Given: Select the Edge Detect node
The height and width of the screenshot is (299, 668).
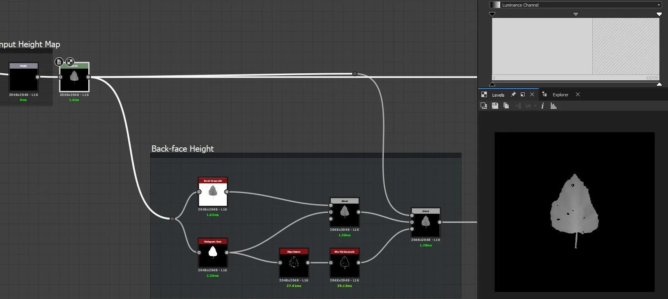Looking at the screenshot, I should click(294, 262).
